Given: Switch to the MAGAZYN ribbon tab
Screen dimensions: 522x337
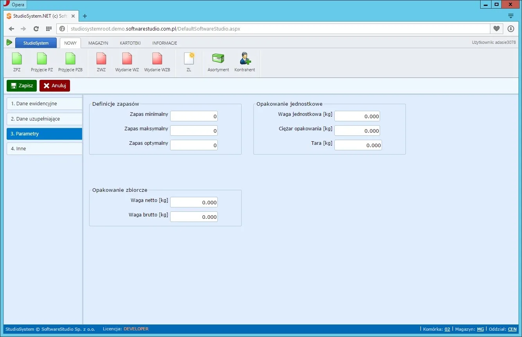Looking at the screenshot, I should click(98, 43).
